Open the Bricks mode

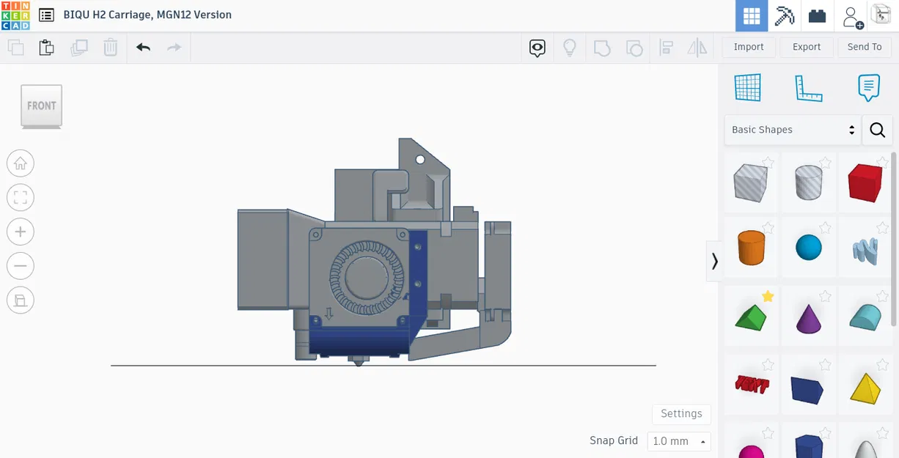[818, 16]
